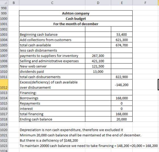
Task: Select 'Selling and administrative expenses' cell
Action: click(52, 61)
